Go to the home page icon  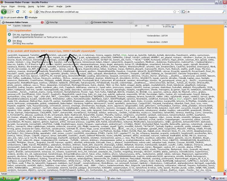pyautogui.click(x=30, y=12)
